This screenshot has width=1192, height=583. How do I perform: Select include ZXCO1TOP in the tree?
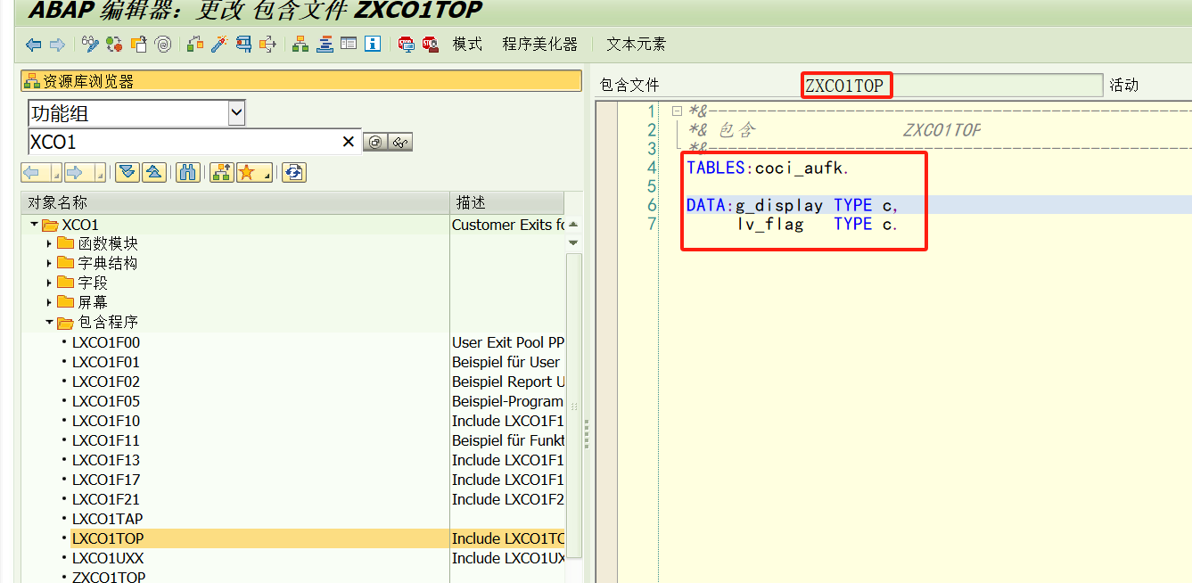click(x=109, y=577)
